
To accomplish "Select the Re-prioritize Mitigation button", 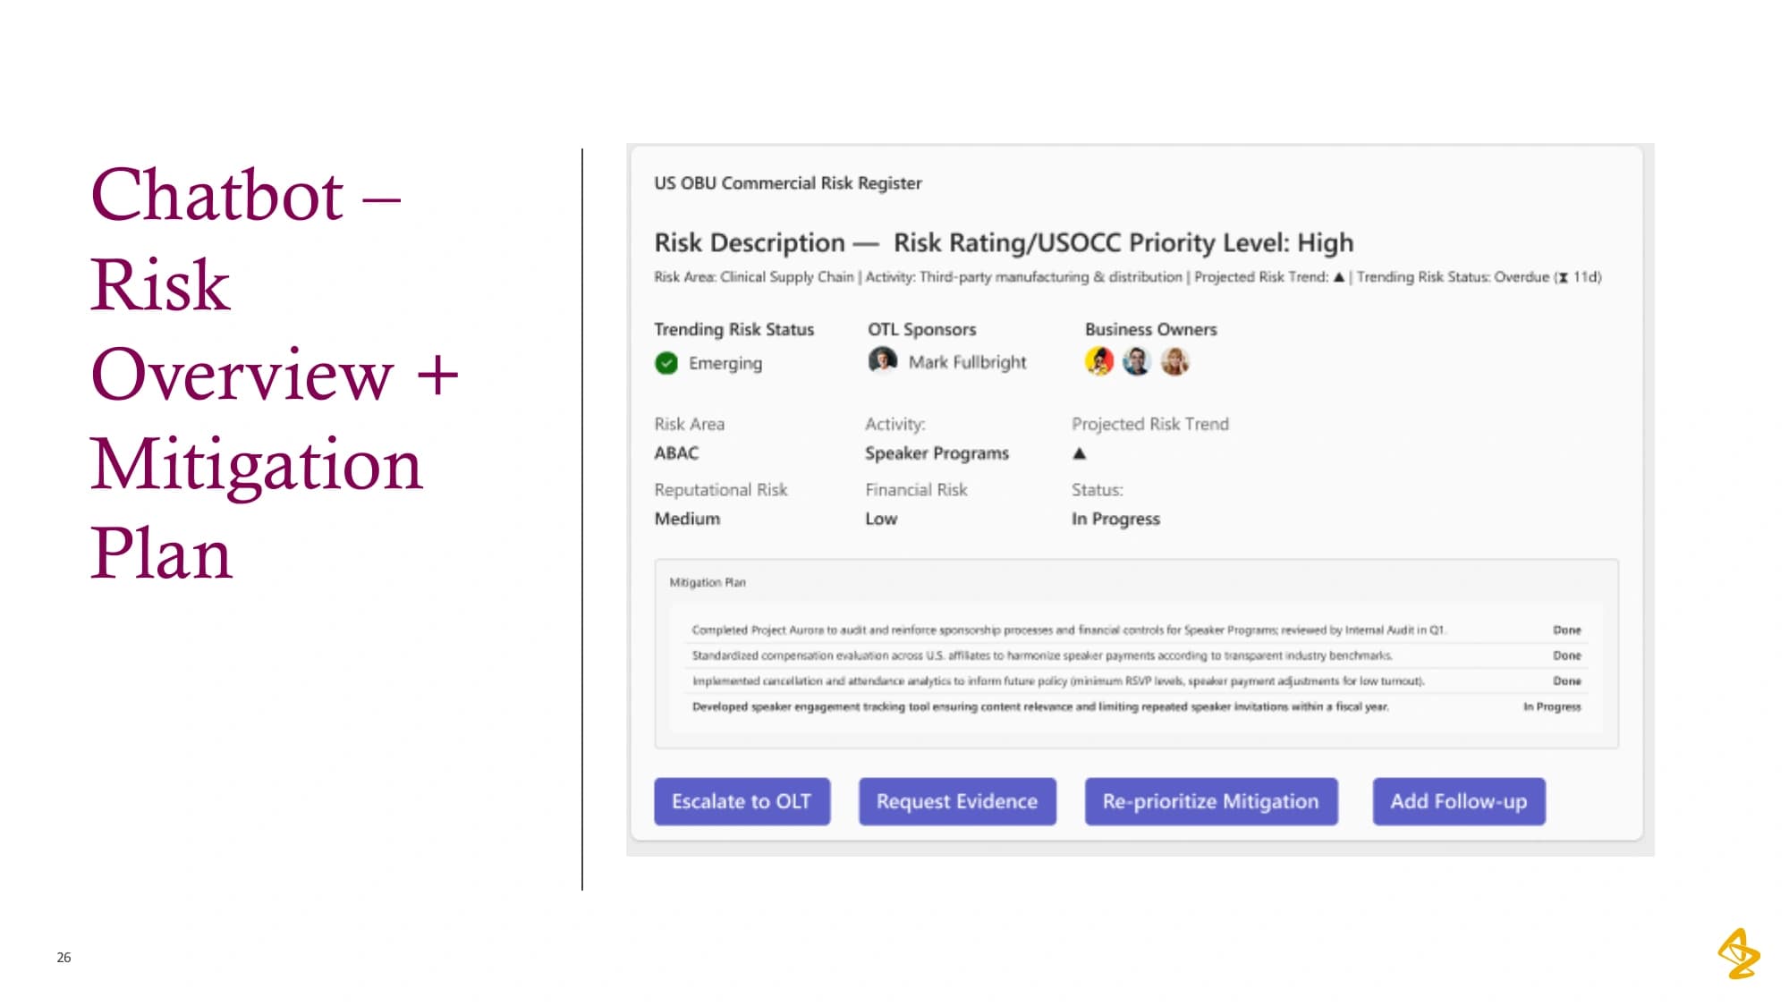I will point(1211,801).
